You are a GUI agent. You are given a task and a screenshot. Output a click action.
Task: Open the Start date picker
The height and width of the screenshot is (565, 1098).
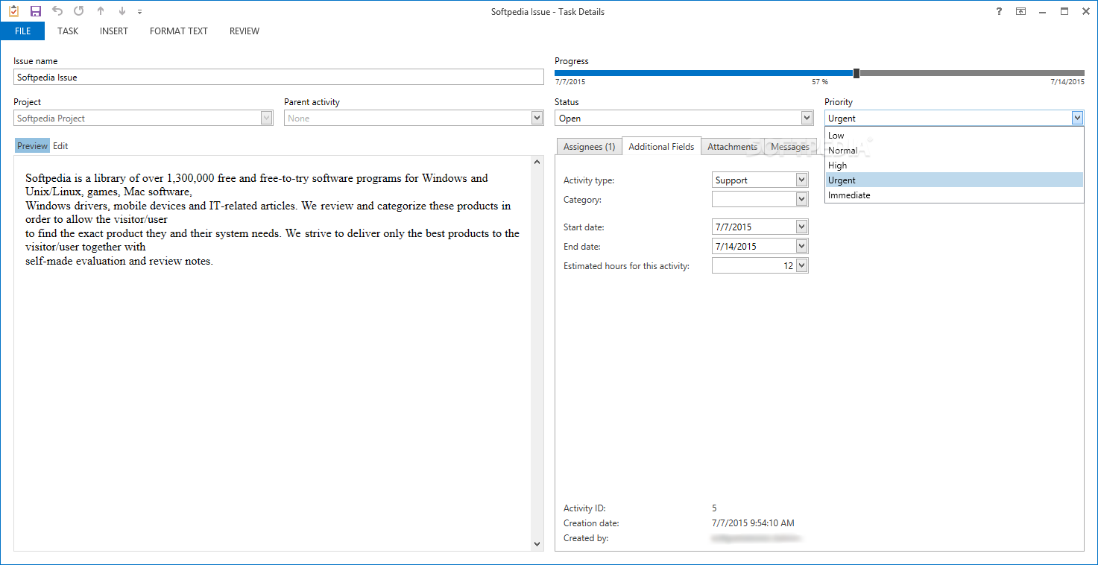[802, 227]
